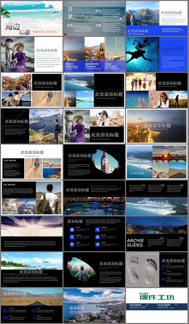
Task: Select the sun flare building slide
Action: tap(32, 234)
